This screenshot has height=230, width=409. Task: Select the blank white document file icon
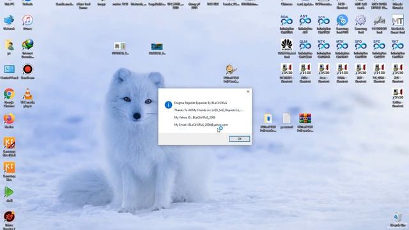[x=287, y=121]
